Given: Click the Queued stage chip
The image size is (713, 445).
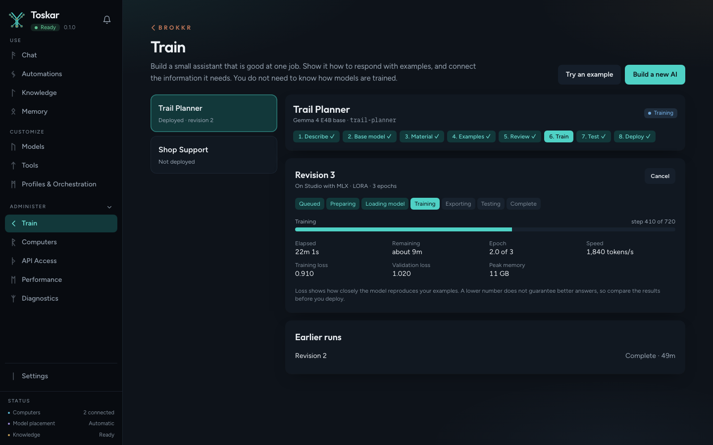Looking at the screenshot, I should (309, 204).
